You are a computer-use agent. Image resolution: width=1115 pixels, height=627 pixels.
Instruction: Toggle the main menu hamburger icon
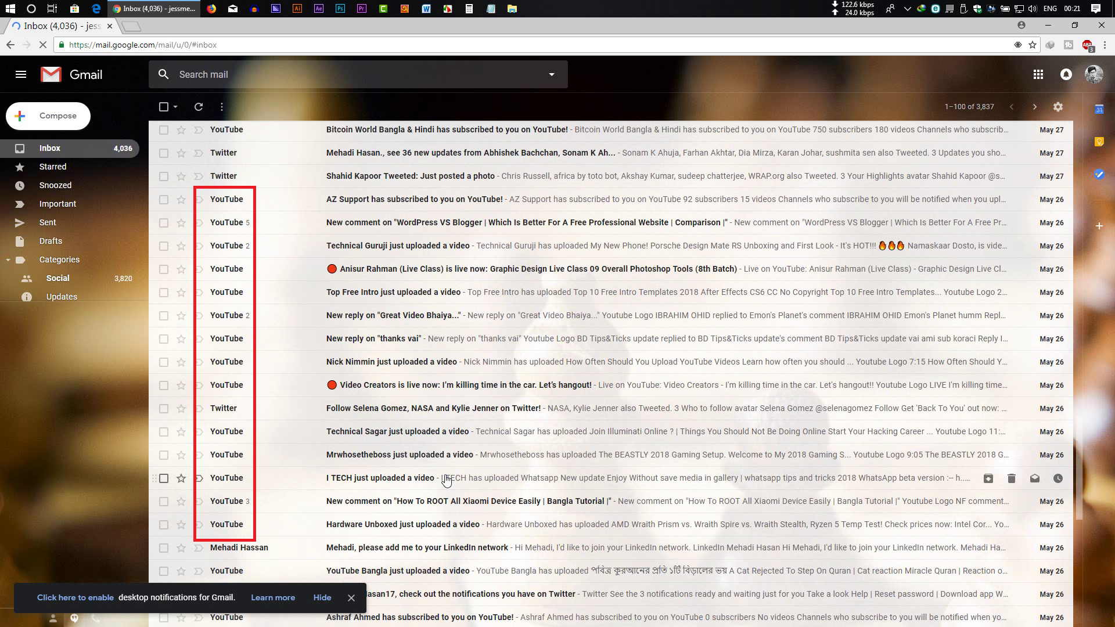[x=21, y=74]
